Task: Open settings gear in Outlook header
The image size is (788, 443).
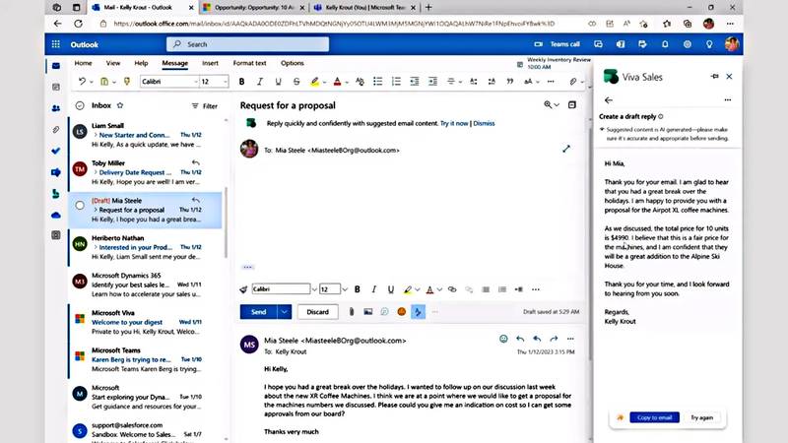Action: (x=687, y=44)
